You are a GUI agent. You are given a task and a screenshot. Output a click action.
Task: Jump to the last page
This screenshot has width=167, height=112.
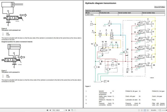click(69, 110)
